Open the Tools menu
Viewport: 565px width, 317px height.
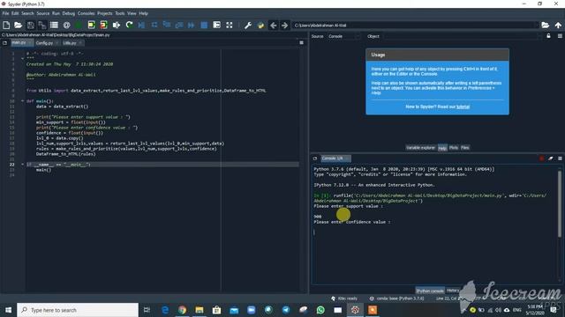pyautogui.click(x=120, y=13)
